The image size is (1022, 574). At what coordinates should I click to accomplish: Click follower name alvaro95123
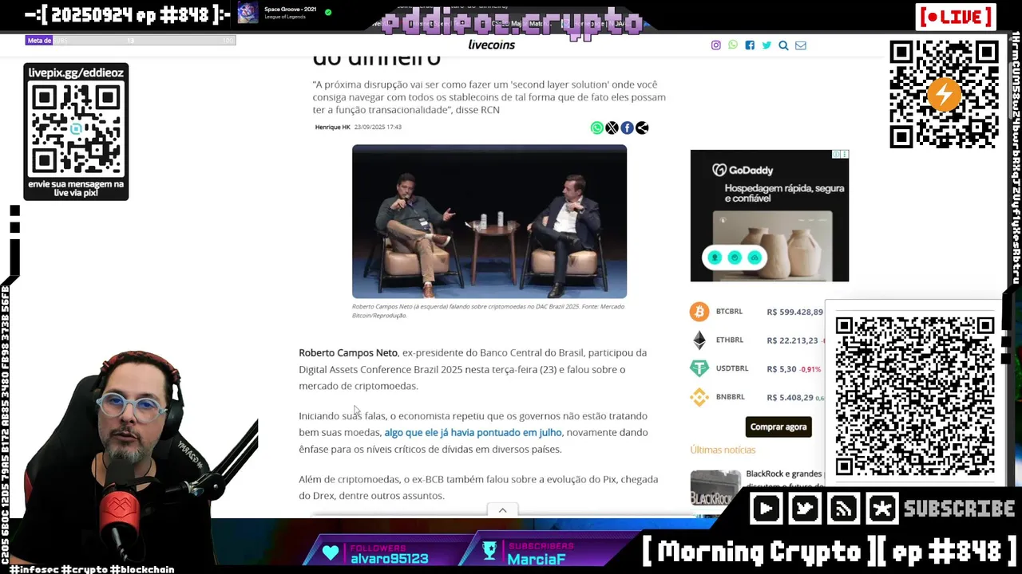tap(390, 559)
